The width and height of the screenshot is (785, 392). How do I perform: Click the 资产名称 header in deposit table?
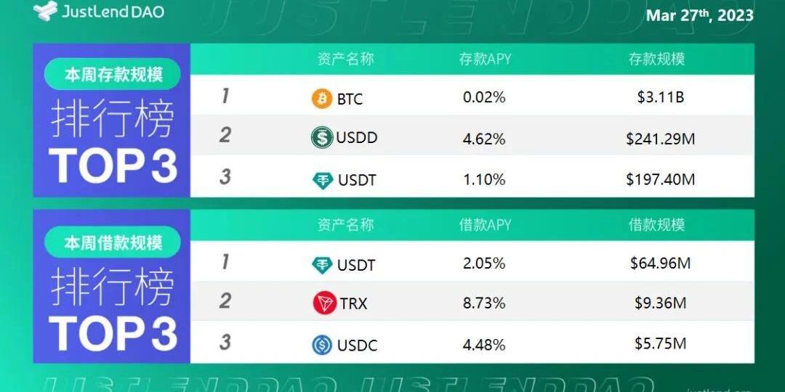345,60
